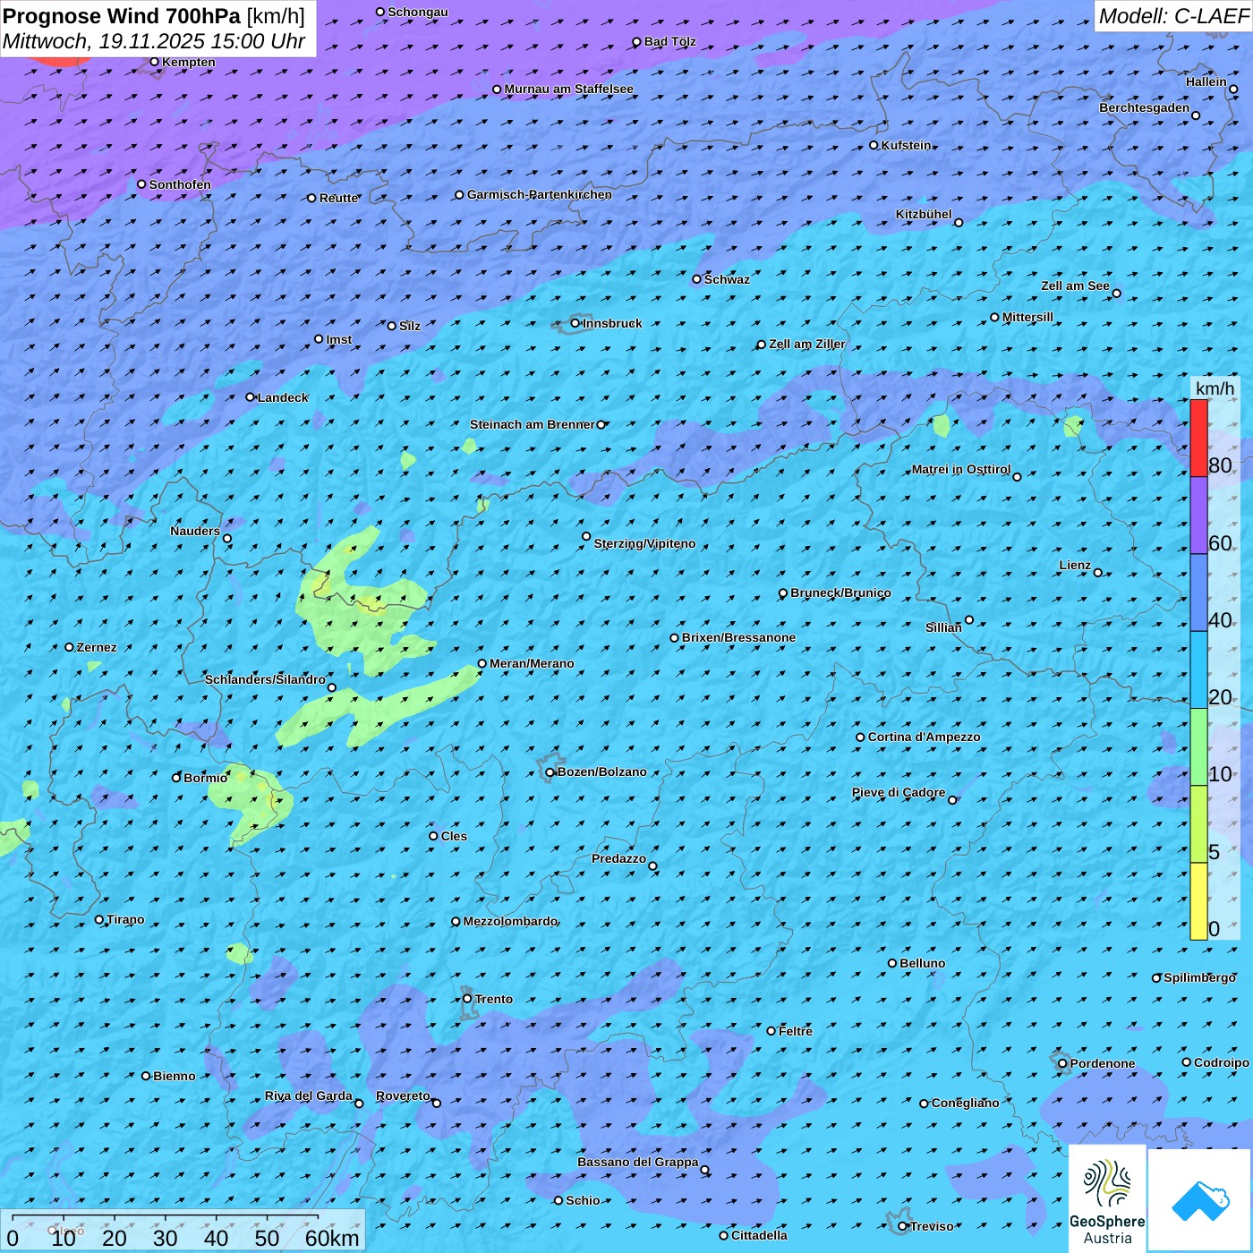The width and height of the screenshot is (1253, 1253).
Task: Click the 'Conegliano' label
Action: coord(965,1103)
